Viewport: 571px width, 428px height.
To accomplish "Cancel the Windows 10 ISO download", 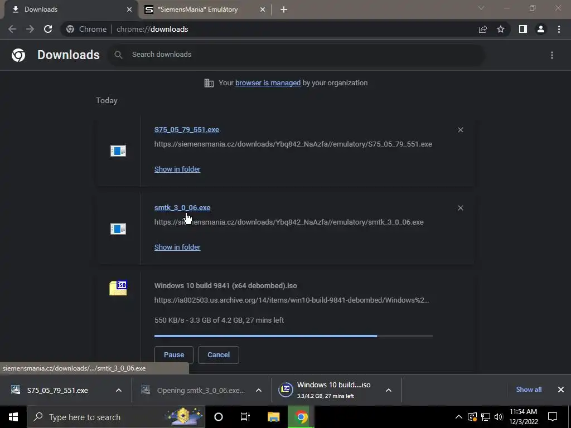I will click(219, 355).
